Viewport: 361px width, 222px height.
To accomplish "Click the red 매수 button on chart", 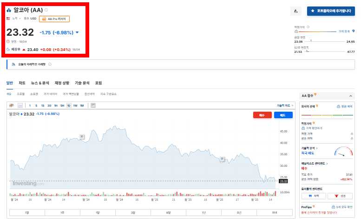I will (x=262, y=115).
